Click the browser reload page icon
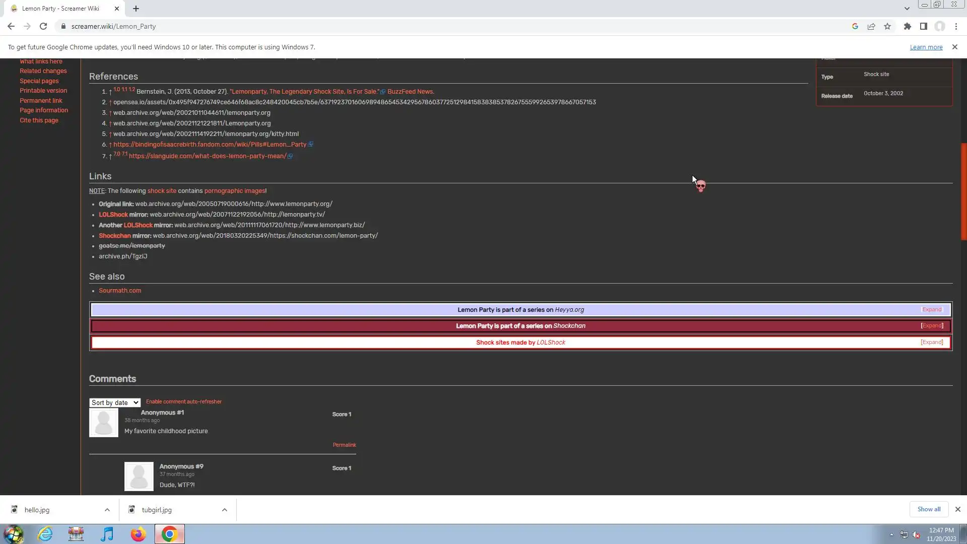Image resolution: width=967 pixels, height=544 pixels. [43, 26]
